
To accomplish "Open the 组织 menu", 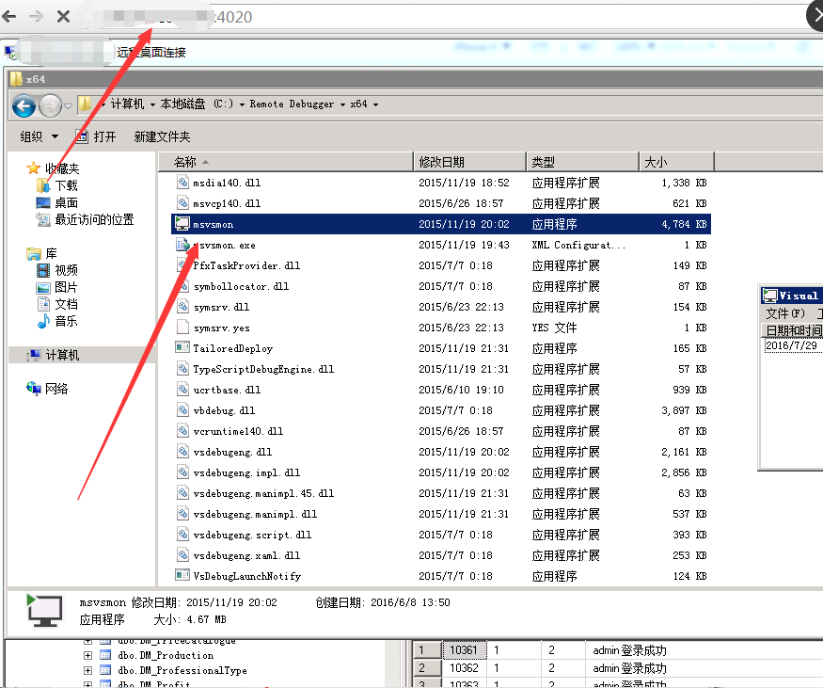I will coord(39,137).
